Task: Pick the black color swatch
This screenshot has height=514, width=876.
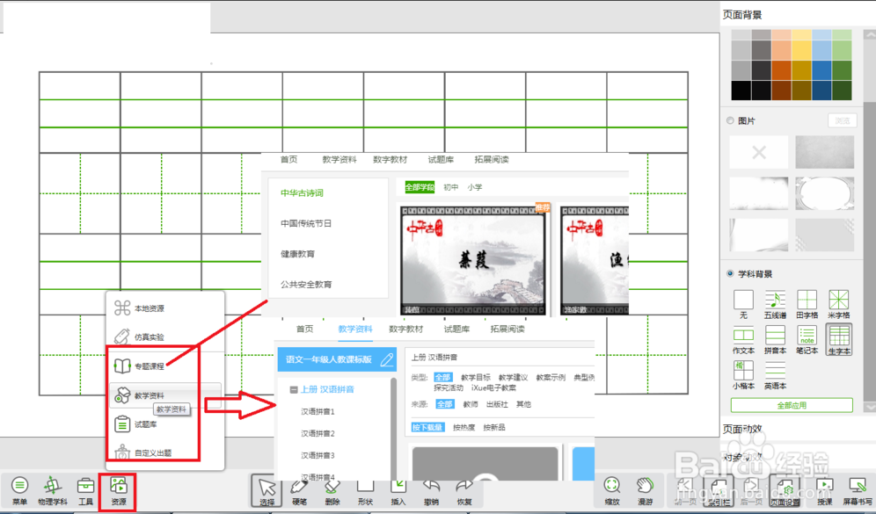Action: coord(741,90)
